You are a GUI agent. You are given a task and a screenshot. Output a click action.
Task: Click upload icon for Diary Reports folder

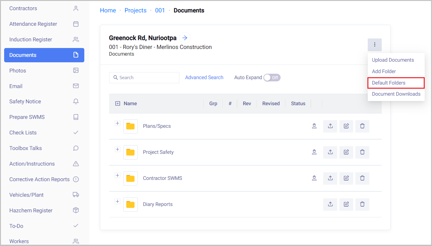click(x=330, y=204)
